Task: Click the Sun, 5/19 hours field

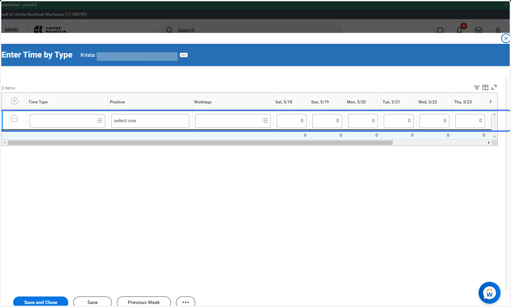Action: 327,121
